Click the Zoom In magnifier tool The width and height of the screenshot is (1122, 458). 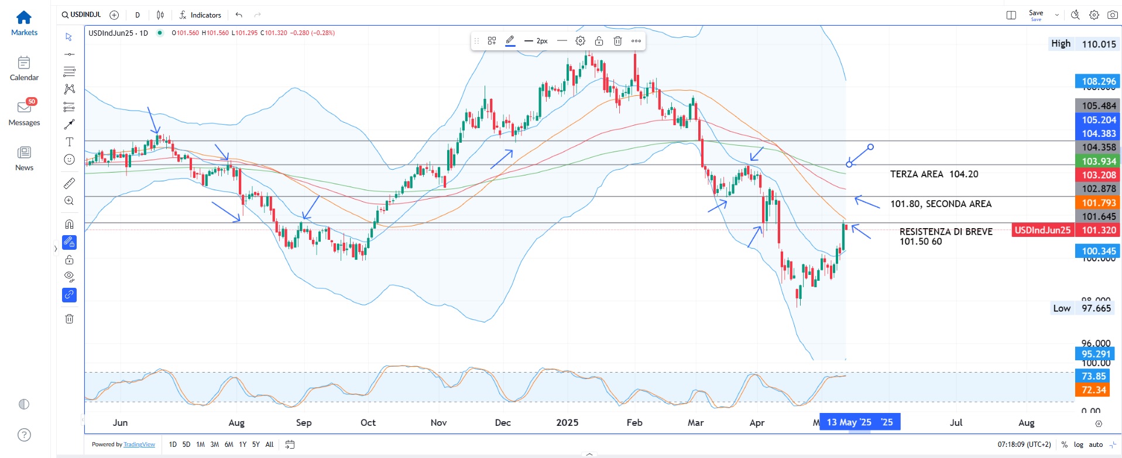tap(69, 201)
